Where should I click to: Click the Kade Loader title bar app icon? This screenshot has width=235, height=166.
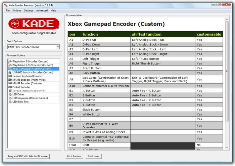(x=6, y=5)
